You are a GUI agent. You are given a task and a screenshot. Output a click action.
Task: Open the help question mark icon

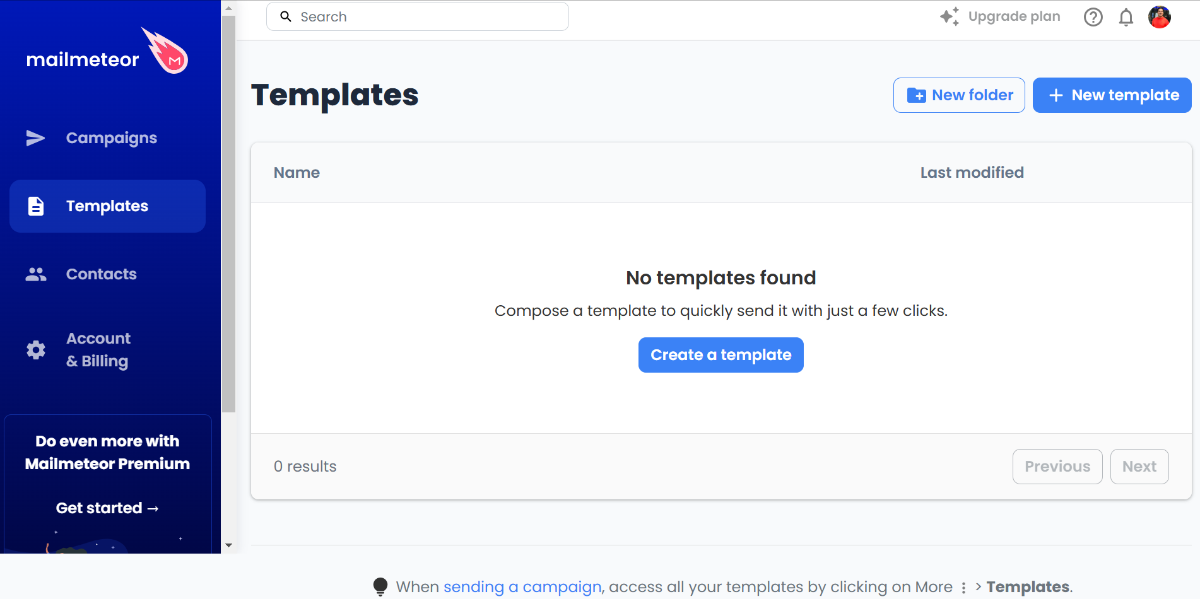[x=1093, y=17]
